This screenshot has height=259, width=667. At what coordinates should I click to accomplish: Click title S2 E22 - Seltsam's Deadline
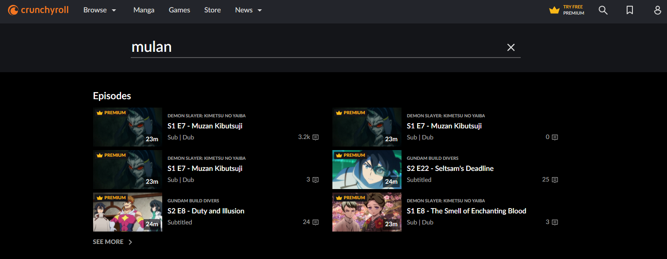click(450, 168)
